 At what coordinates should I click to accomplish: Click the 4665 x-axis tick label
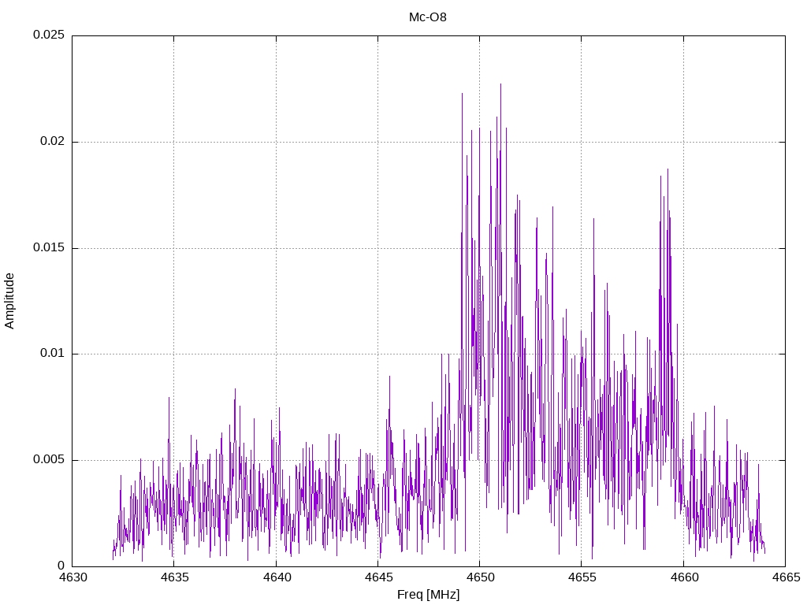tap(787, 577)
